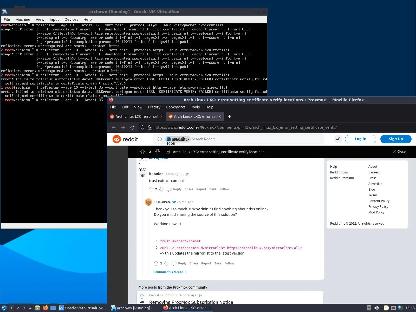416x312 pixels.
Task: Switch to Oracle VM VirtualBox taskbar window
Action: pos(83,308)
